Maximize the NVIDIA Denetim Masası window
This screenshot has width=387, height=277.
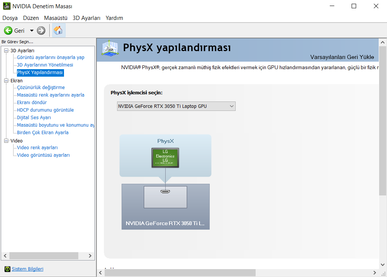coord(353,6)
